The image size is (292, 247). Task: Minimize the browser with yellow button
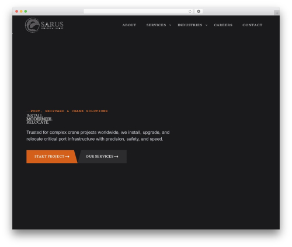pos(21,11)
